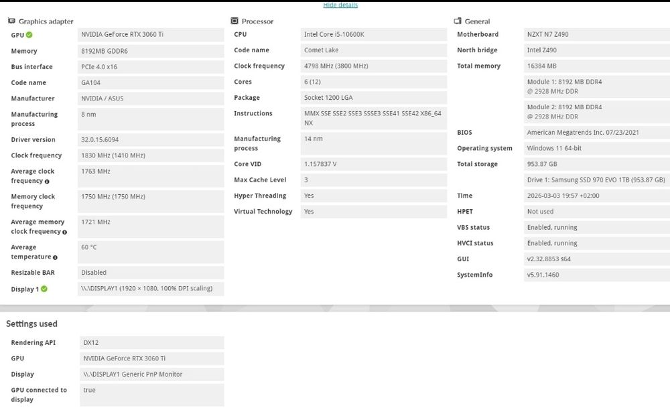Click info icon beside Average temperature

point(55,258)
